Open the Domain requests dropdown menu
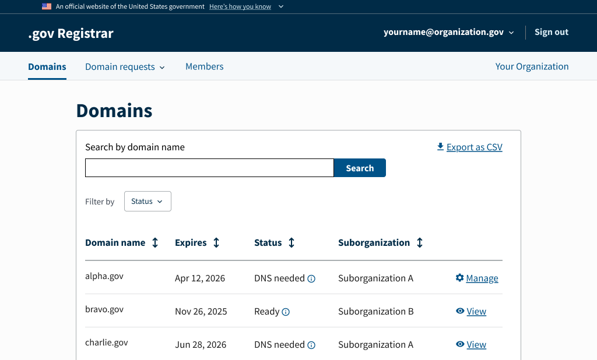Viewport: 597px width, 360px height. (125, 67)
